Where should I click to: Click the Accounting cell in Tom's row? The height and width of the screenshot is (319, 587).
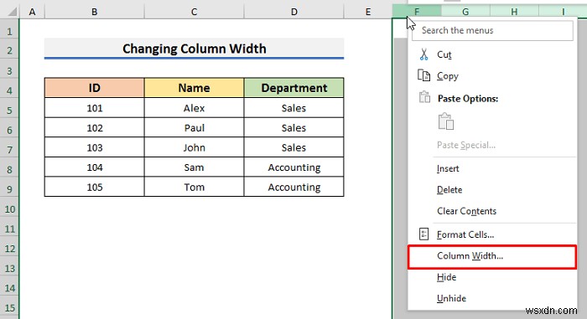pos(293,187)
